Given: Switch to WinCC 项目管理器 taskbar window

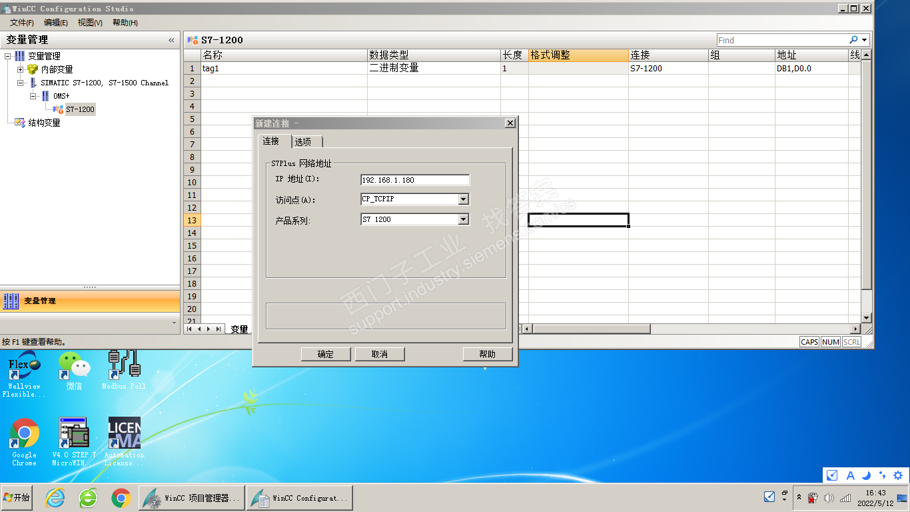Looking at the screenshot, I should tap(191, 498).
